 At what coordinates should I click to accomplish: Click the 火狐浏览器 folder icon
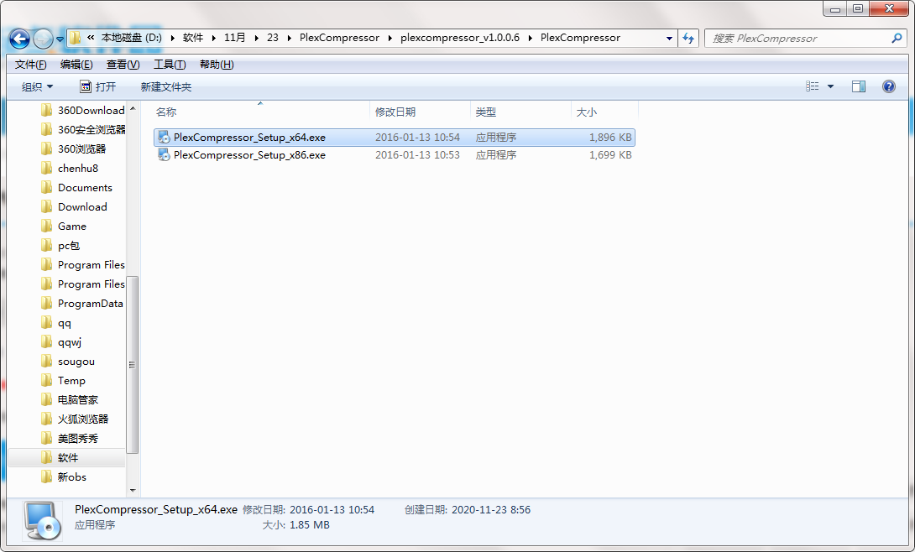tap(47, 419)
